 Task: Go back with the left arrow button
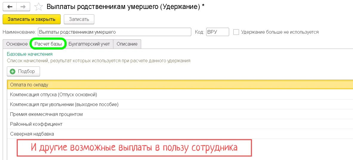10,7
